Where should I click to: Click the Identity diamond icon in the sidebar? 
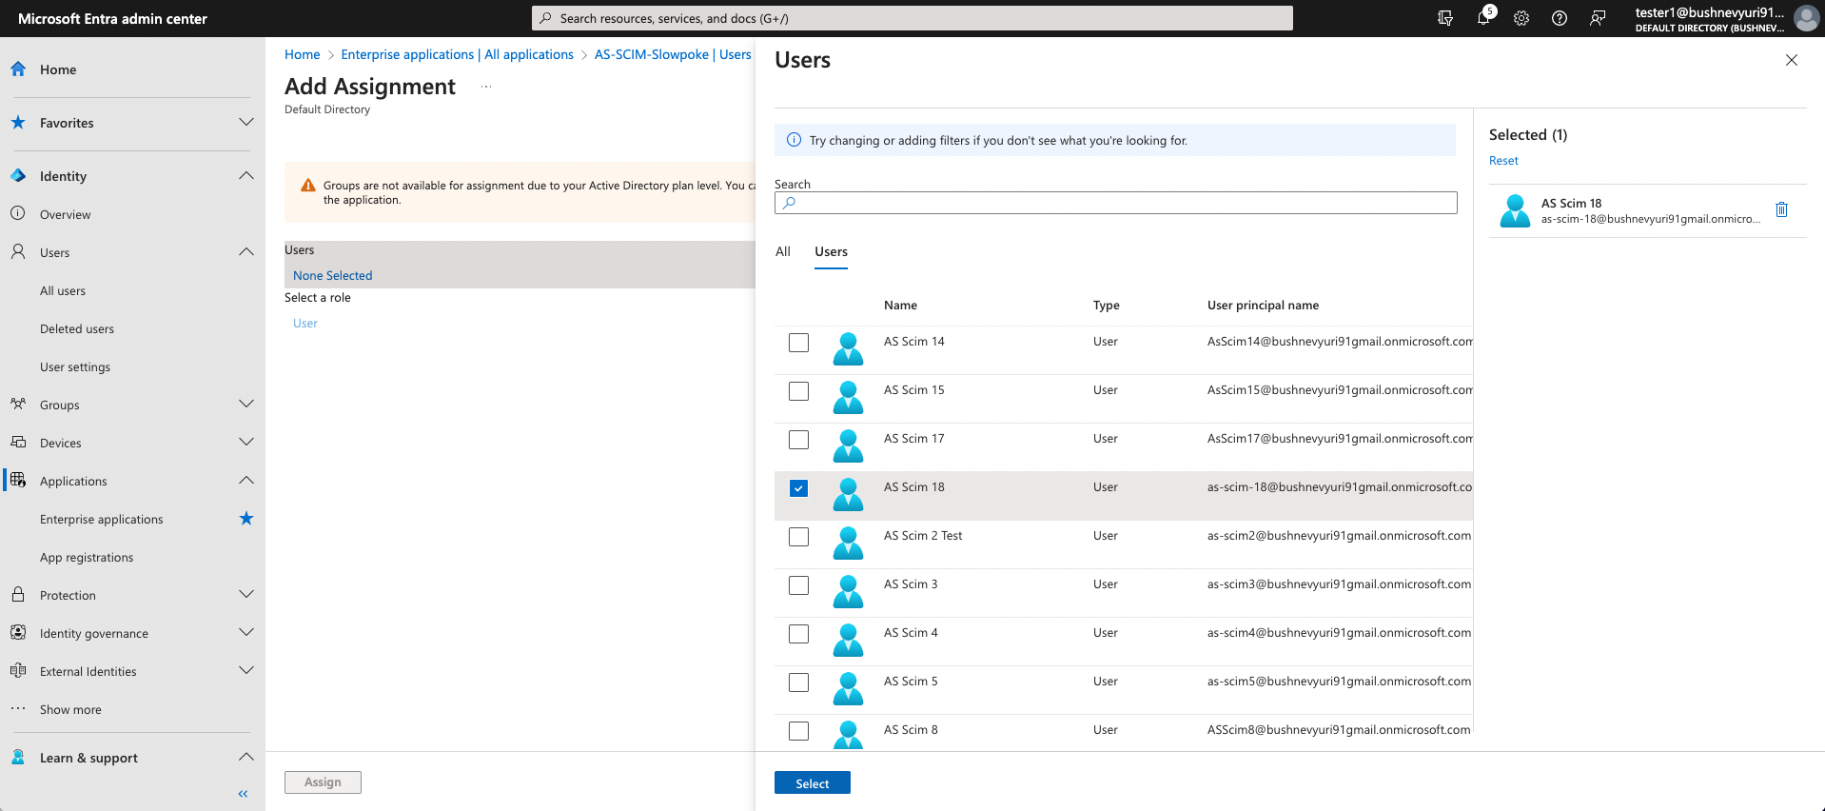pos(18,176)
